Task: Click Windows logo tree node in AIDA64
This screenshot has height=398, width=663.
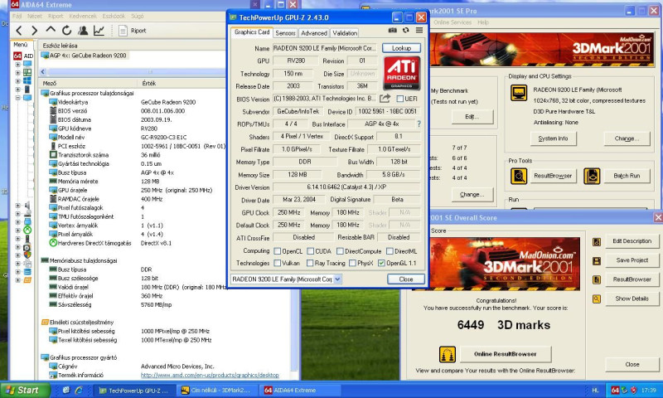Action: click(27, 80)
